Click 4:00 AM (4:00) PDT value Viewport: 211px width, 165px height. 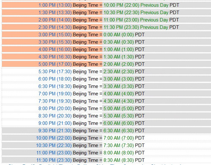point(124,94)
